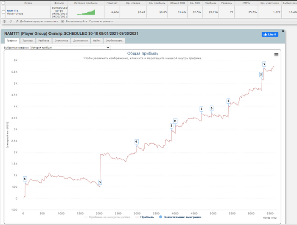Sort by the 'Общий ROI' column header
This screenshot has width=297, height=225.
click(x=177, y=3)
